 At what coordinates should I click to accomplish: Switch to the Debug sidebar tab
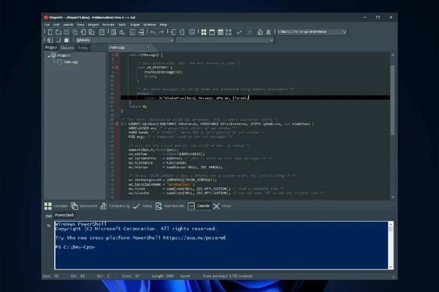(x=83, y=48)
